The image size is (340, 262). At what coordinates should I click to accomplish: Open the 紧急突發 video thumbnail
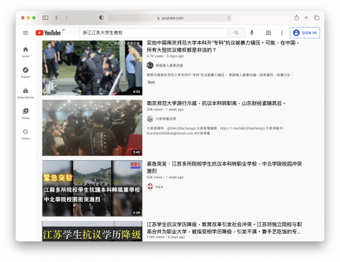tap(92, 188)
